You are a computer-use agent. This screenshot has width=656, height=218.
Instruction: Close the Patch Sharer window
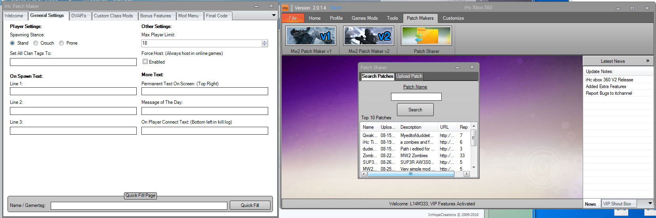point(472,67)
